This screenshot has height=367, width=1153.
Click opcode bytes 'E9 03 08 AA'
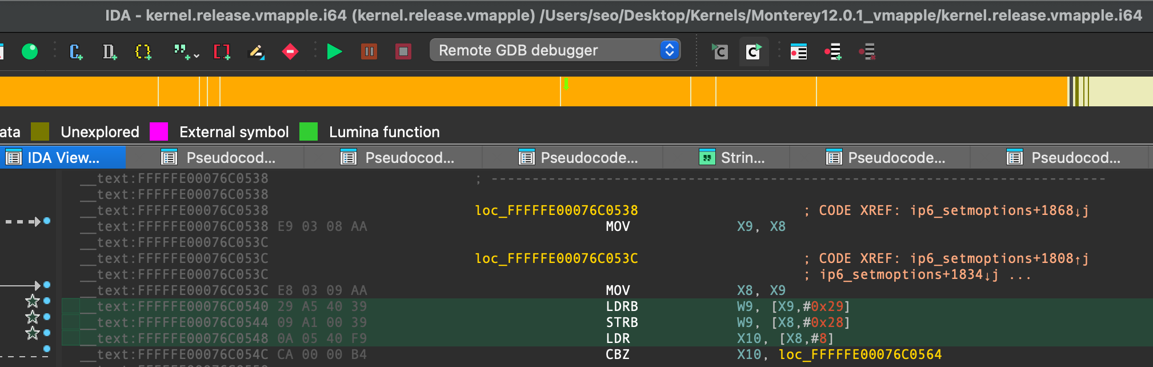[322, 226]
